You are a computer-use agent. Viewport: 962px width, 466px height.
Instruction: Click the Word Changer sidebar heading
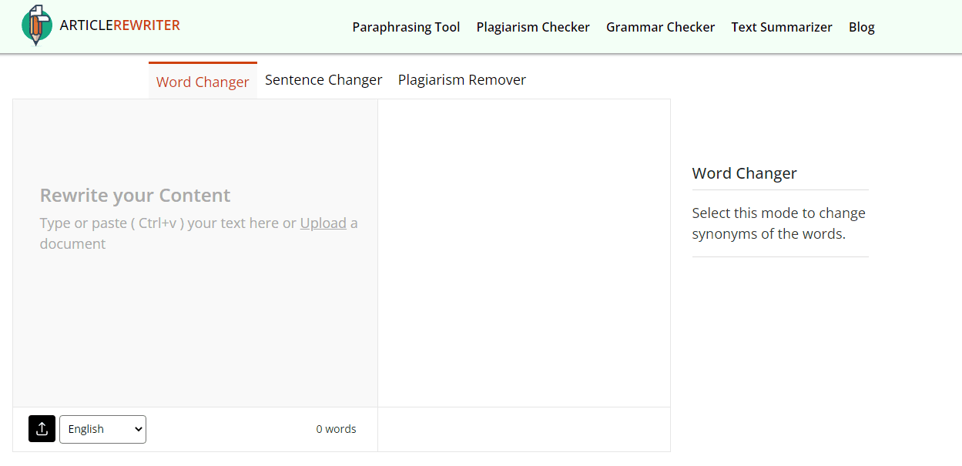tap(744, 173)
